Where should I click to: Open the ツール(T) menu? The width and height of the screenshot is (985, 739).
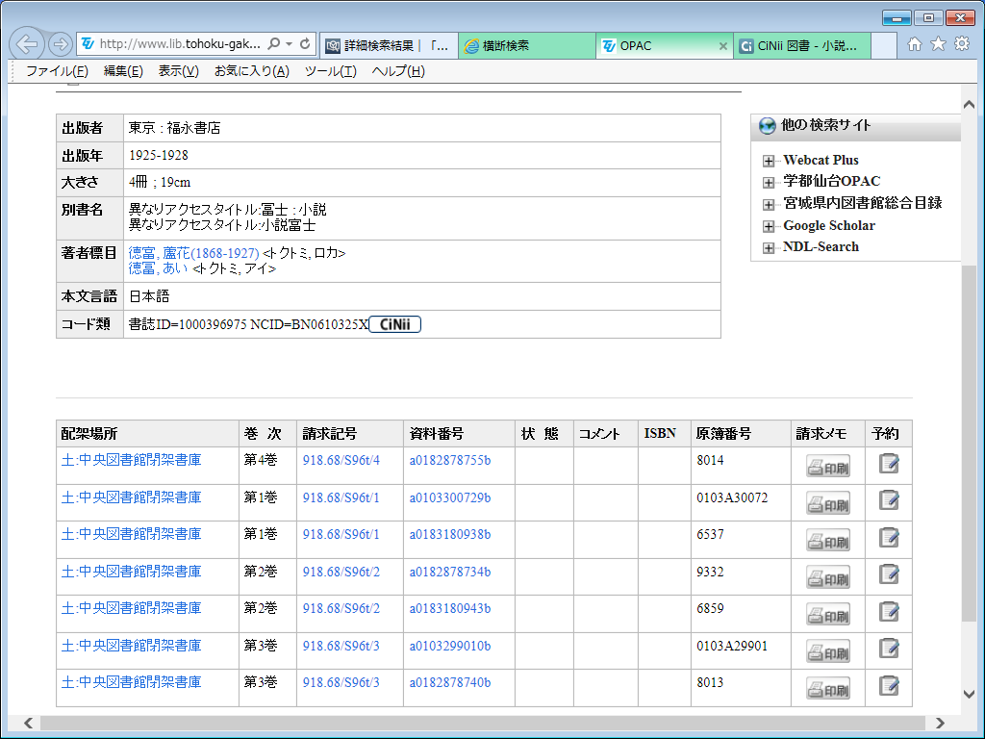pyautogui.click(x=331, y=71)
